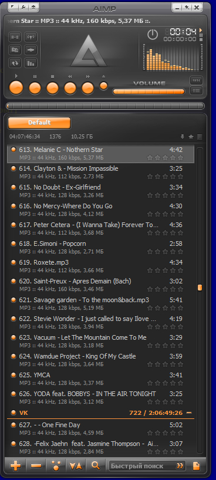
Task: Toggle the shuffle playback button
Action: [15, 50]
